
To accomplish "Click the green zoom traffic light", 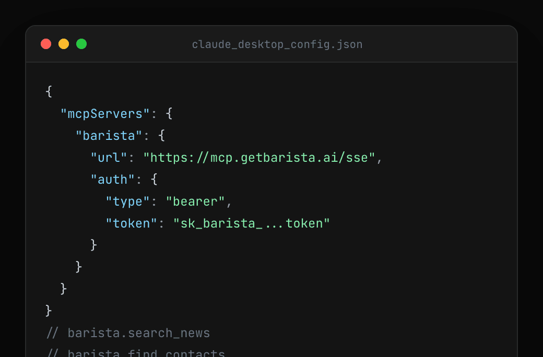I will (81, 44).
